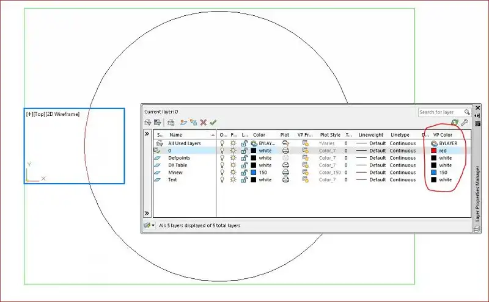This screenshot has height=302, width=489.
Task: Toggle plot for DX Table layer
Action: tap(285, 165)
